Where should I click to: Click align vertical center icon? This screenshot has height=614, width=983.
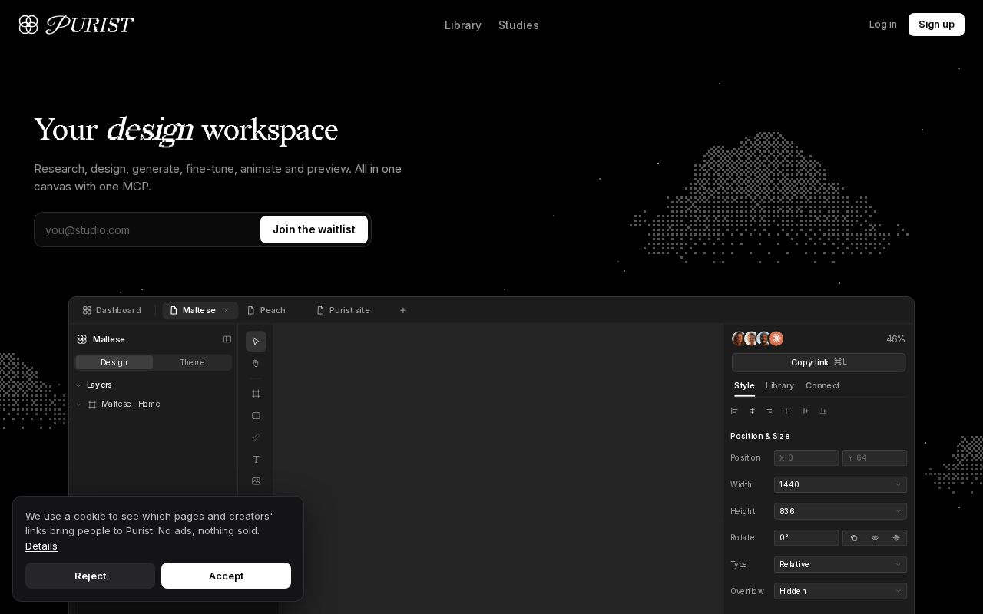tap(806, 411)
